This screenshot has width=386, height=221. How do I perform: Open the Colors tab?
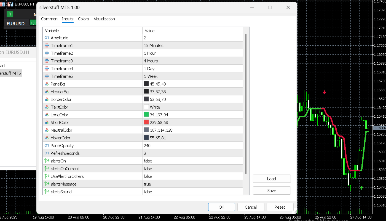coord(83,19)
